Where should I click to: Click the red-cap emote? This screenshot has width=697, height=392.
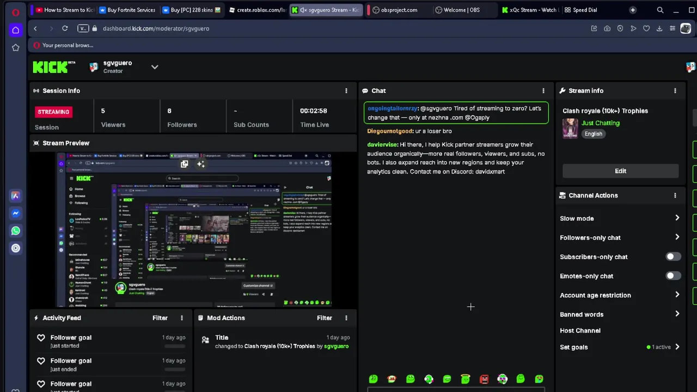392,379
